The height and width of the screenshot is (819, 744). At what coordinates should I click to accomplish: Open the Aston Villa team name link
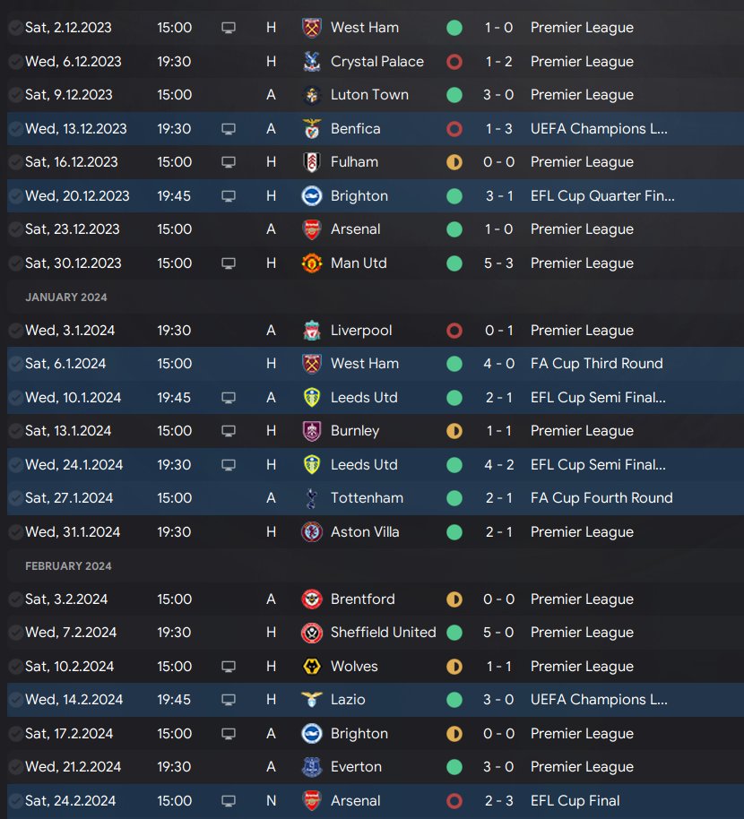(x=365, y=532)
